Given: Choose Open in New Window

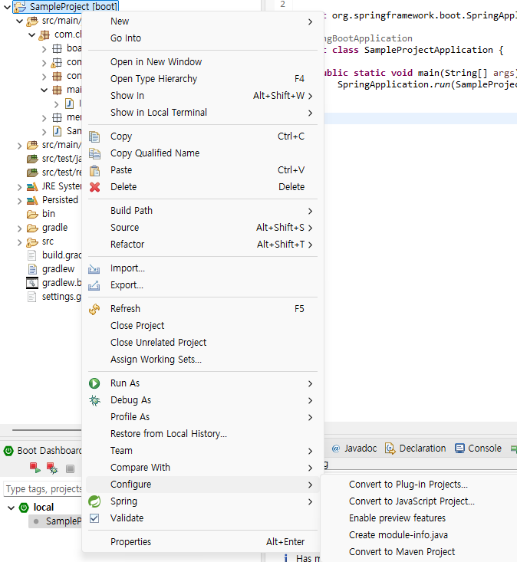Looking at the screenshot, I should [x=203, y=62].
